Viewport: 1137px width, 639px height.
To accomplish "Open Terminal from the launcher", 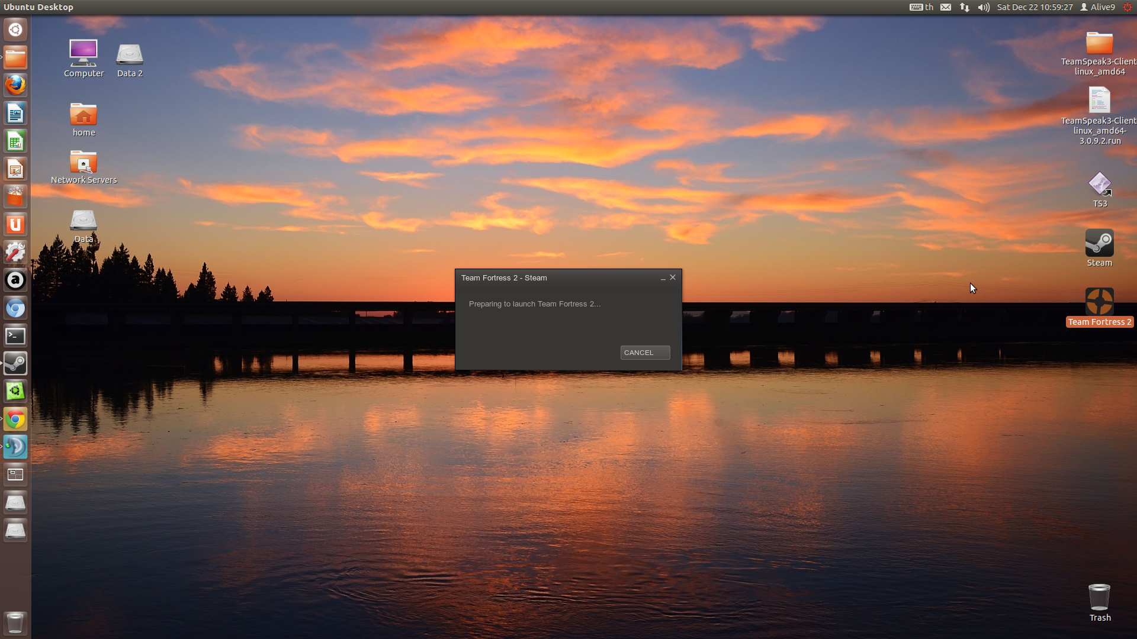I will tap(15, 336).
